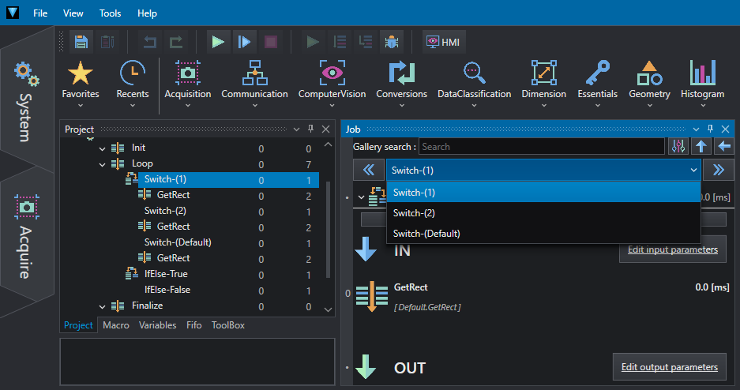The width and height of the screenshot is (740, 390).
Task: Click the gallery back arrow button
Action: click(724, 147)
